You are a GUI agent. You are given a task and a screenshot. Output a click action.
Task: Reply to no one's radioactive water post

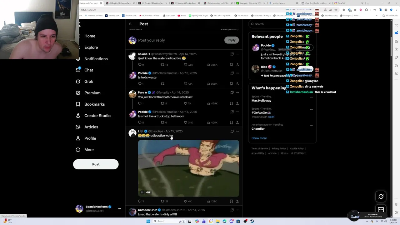click(x=141, y=65)
